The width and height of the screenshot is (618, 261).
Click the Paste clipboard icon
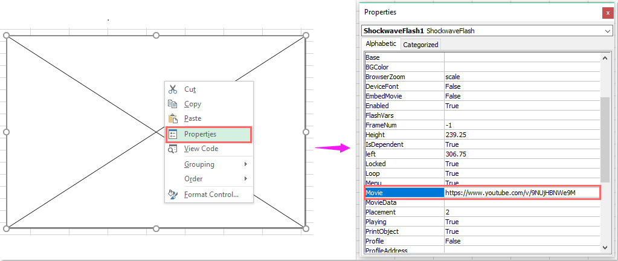coord(173,118)
